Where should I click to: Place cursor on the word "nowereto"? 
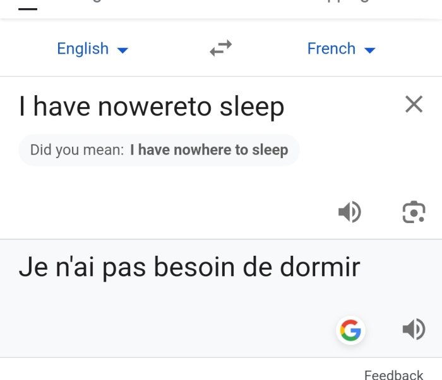point(155,107)
